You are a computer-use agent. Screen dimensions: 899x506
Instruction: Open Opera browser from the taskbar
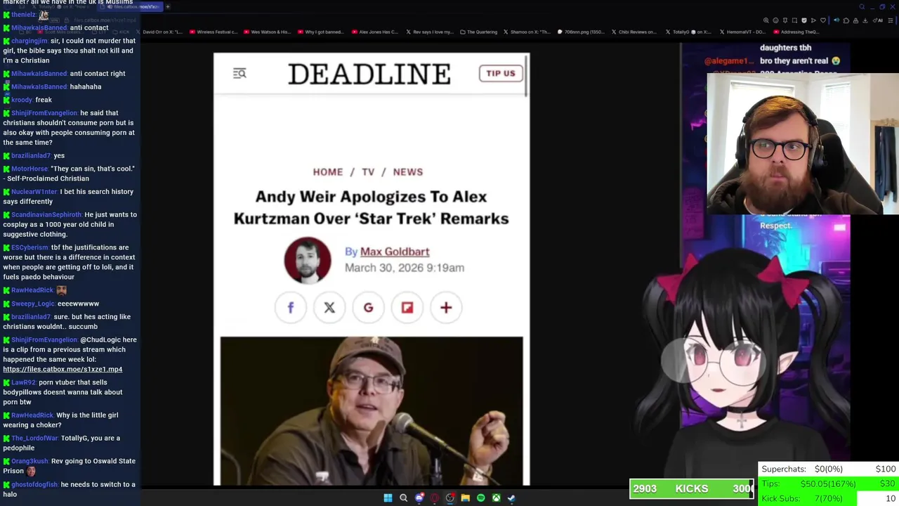pos(435,498)
